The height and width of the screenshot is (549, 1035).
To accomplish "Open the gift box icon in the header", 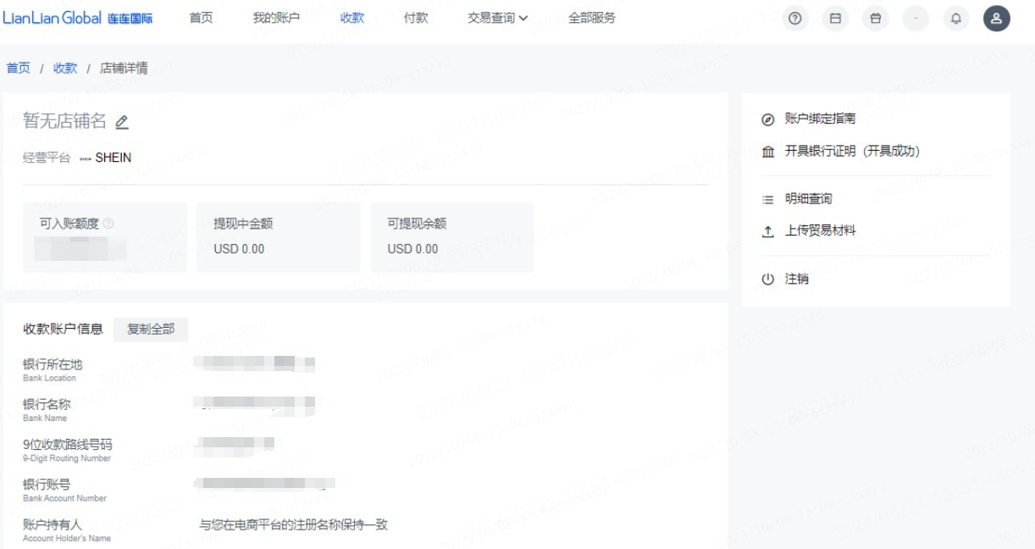I will point(876,19).
